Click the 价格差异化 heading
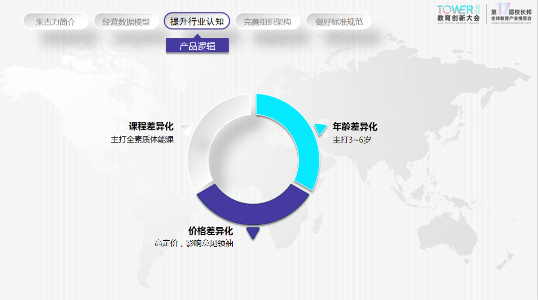Screen dimensions: 538x300 [x=210, y=231]
